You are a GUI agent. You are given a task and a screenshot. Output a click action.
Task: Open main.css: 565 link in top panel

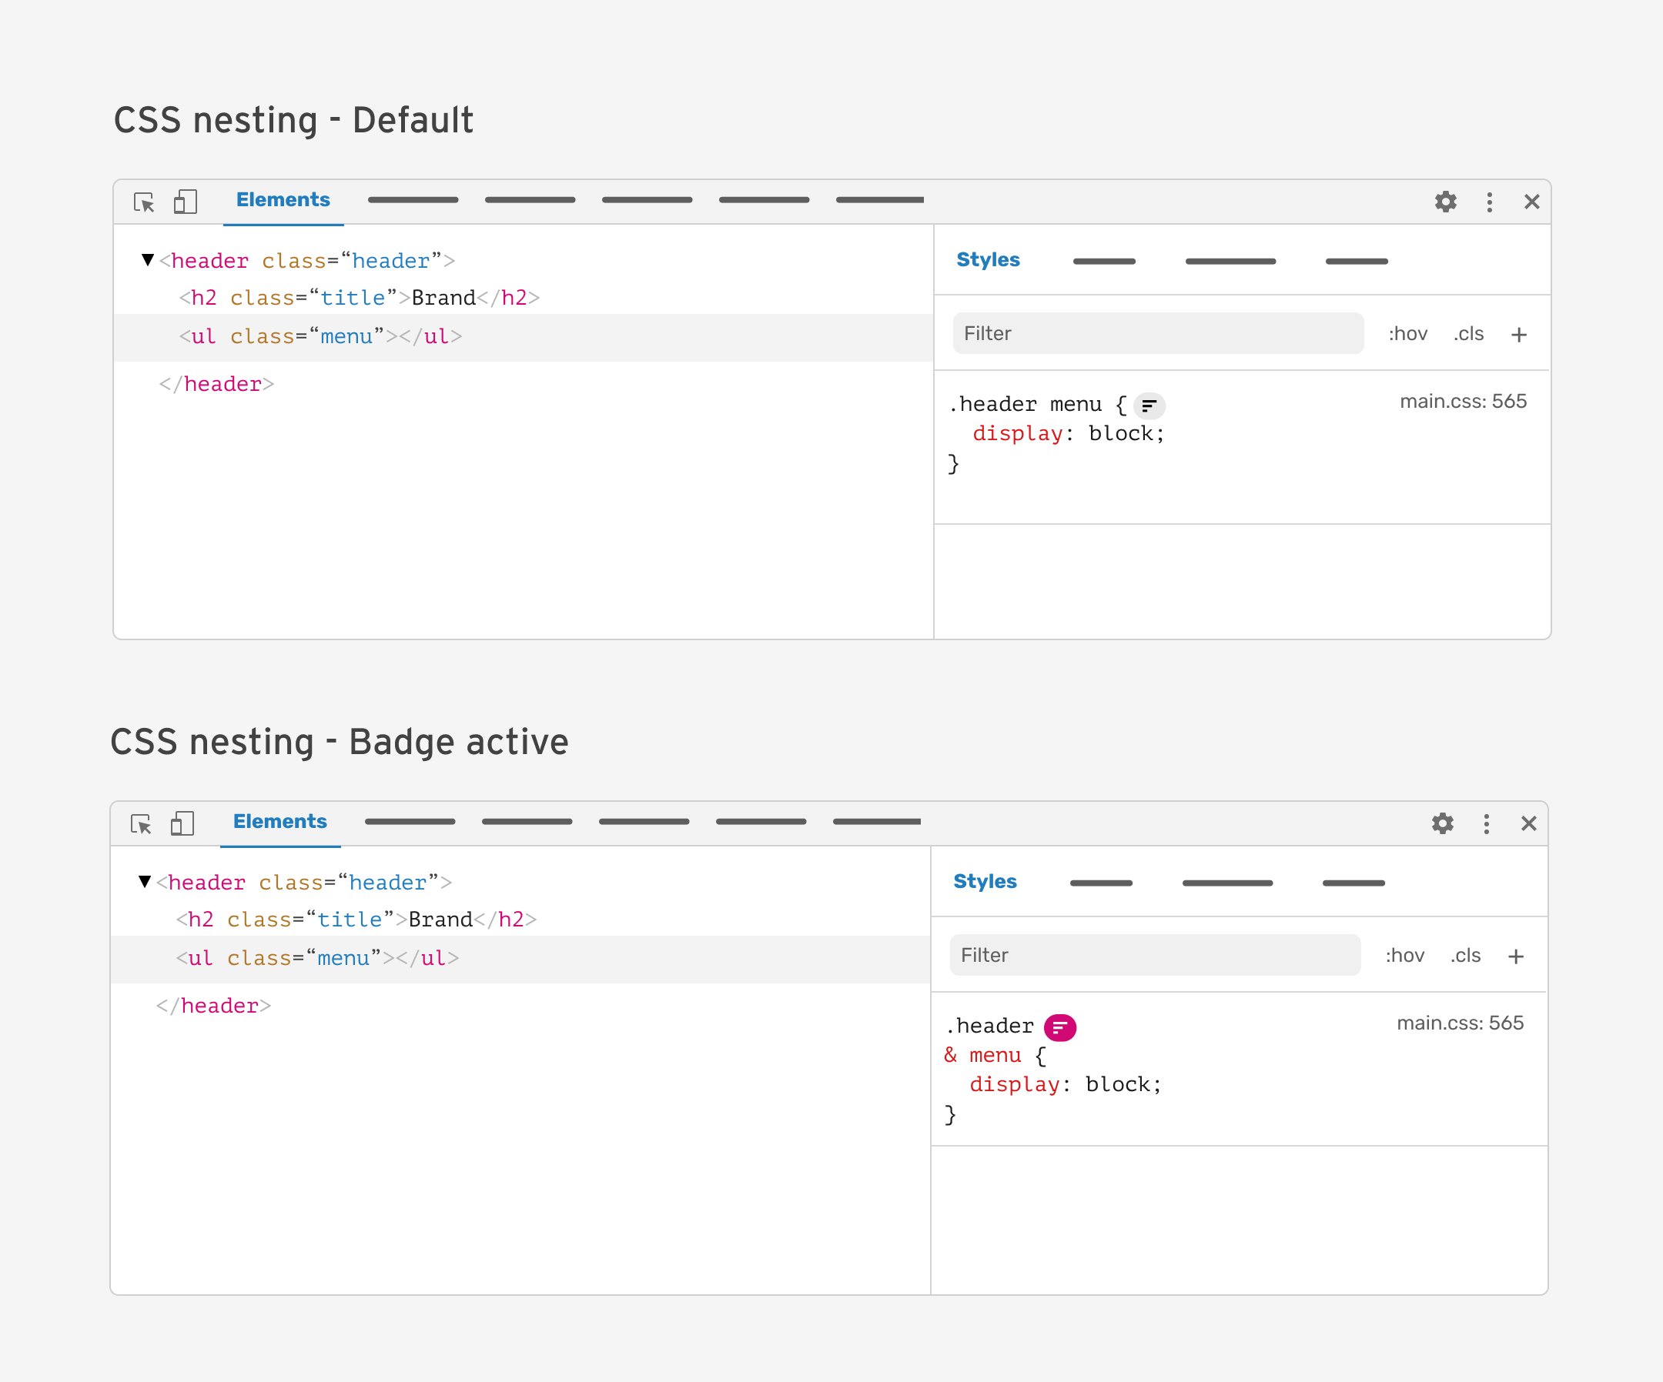tap(1463, 402)
